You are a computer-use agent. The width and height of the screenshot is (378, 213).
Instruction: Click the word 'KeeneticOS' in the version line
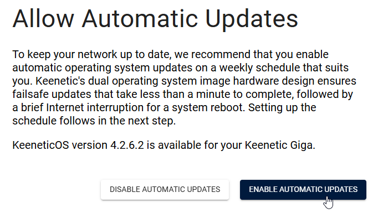coord(41,146)
